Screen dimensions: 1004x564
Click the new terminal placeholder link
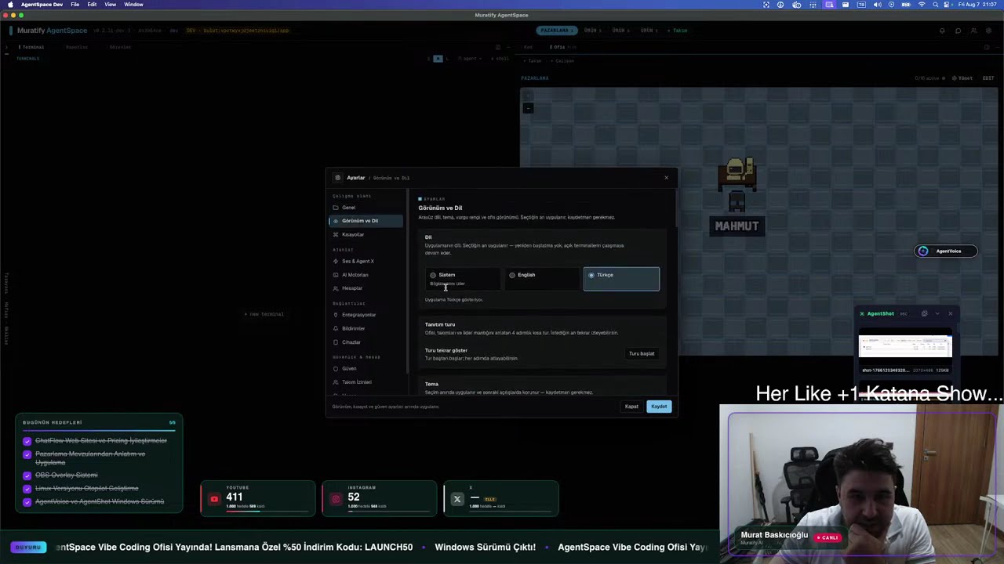coord(264,314)
